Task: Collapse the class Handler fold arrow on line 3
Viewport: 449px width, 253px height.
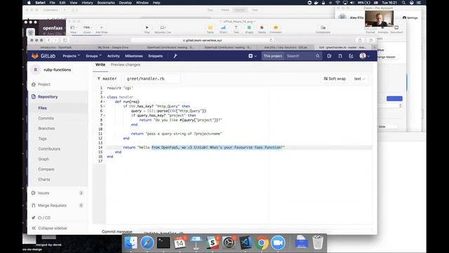Action: (104, 97)
